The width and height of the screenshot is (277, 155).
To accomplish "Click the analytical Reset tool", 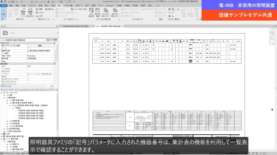I will click(x=40, y=12).
